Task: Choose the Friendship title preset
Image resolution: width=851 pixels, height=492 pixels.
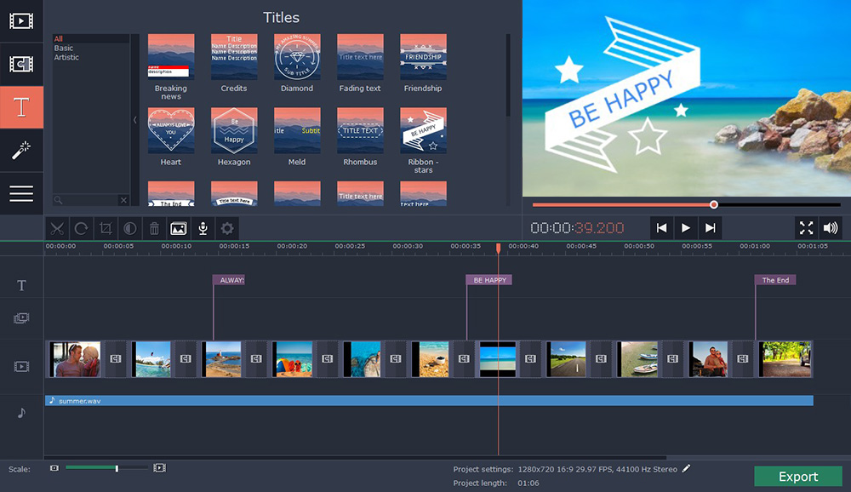Action: pyautogui.click(x=423, y=57)
